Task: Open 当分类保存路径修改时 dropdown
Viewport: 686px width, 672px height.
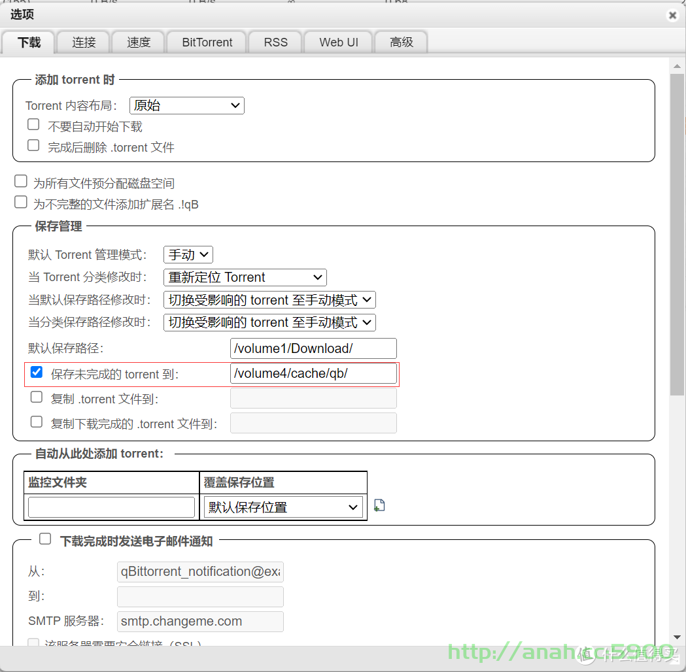Action: [269, 323]
